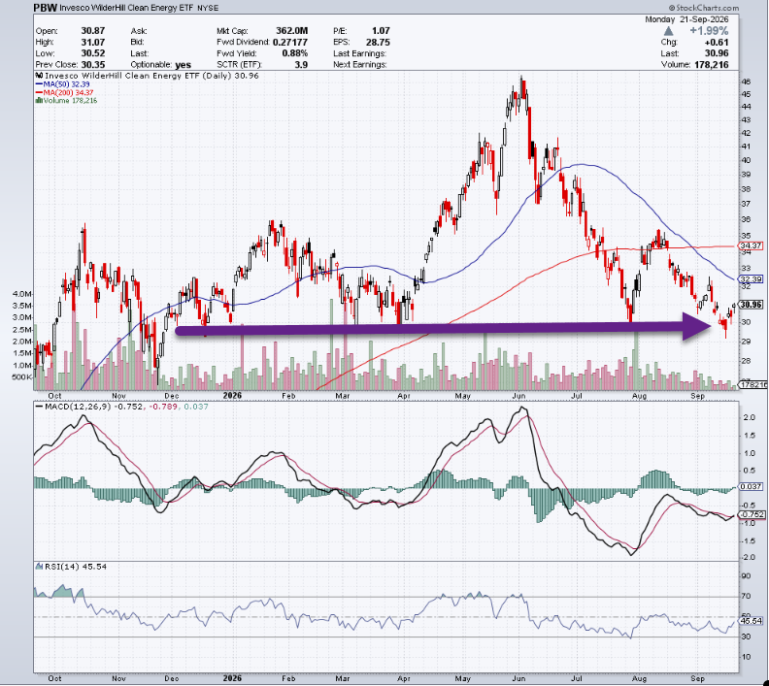Viewport: 769px width, 686px height.
Task: Click the Jun label on price axis
Action: (x=518, y=396)
